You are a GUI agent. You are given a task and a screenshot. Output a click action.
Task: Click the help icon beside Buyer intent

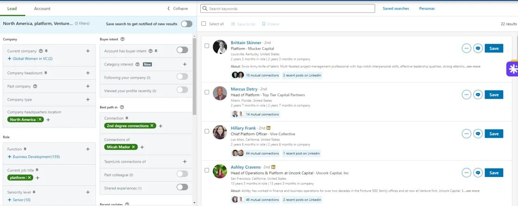(123, 39)
